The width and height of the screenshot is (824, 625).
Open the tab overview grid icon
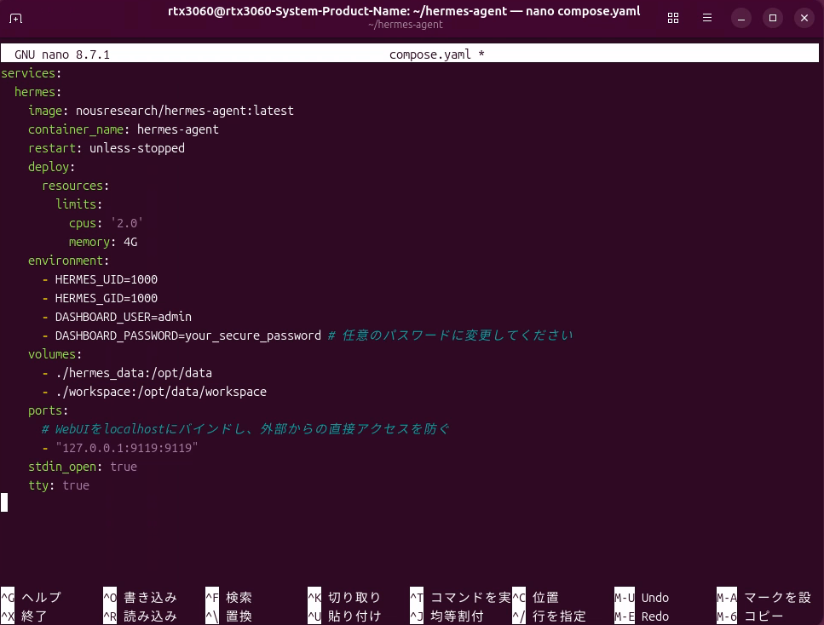673,19
